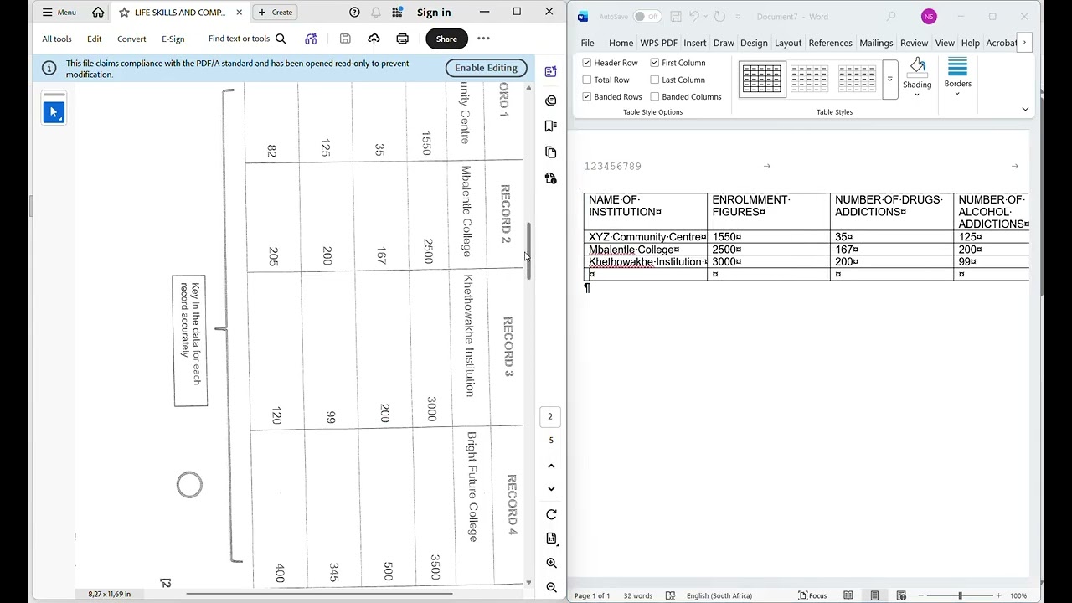Screen dimensions: 1072x603
Task: Open the bookmarks panel in Acrobat sidebar
Action: click(x=550, y=126)
